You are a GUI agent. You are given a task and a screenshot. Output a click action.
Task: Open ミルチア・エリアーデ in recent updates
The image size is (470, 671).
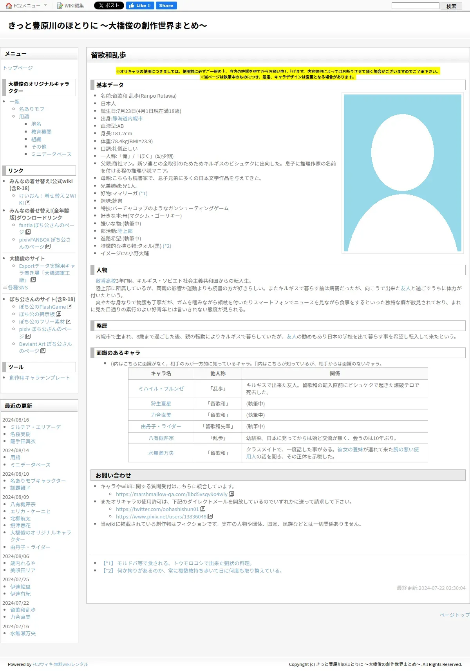pos(36,427)
